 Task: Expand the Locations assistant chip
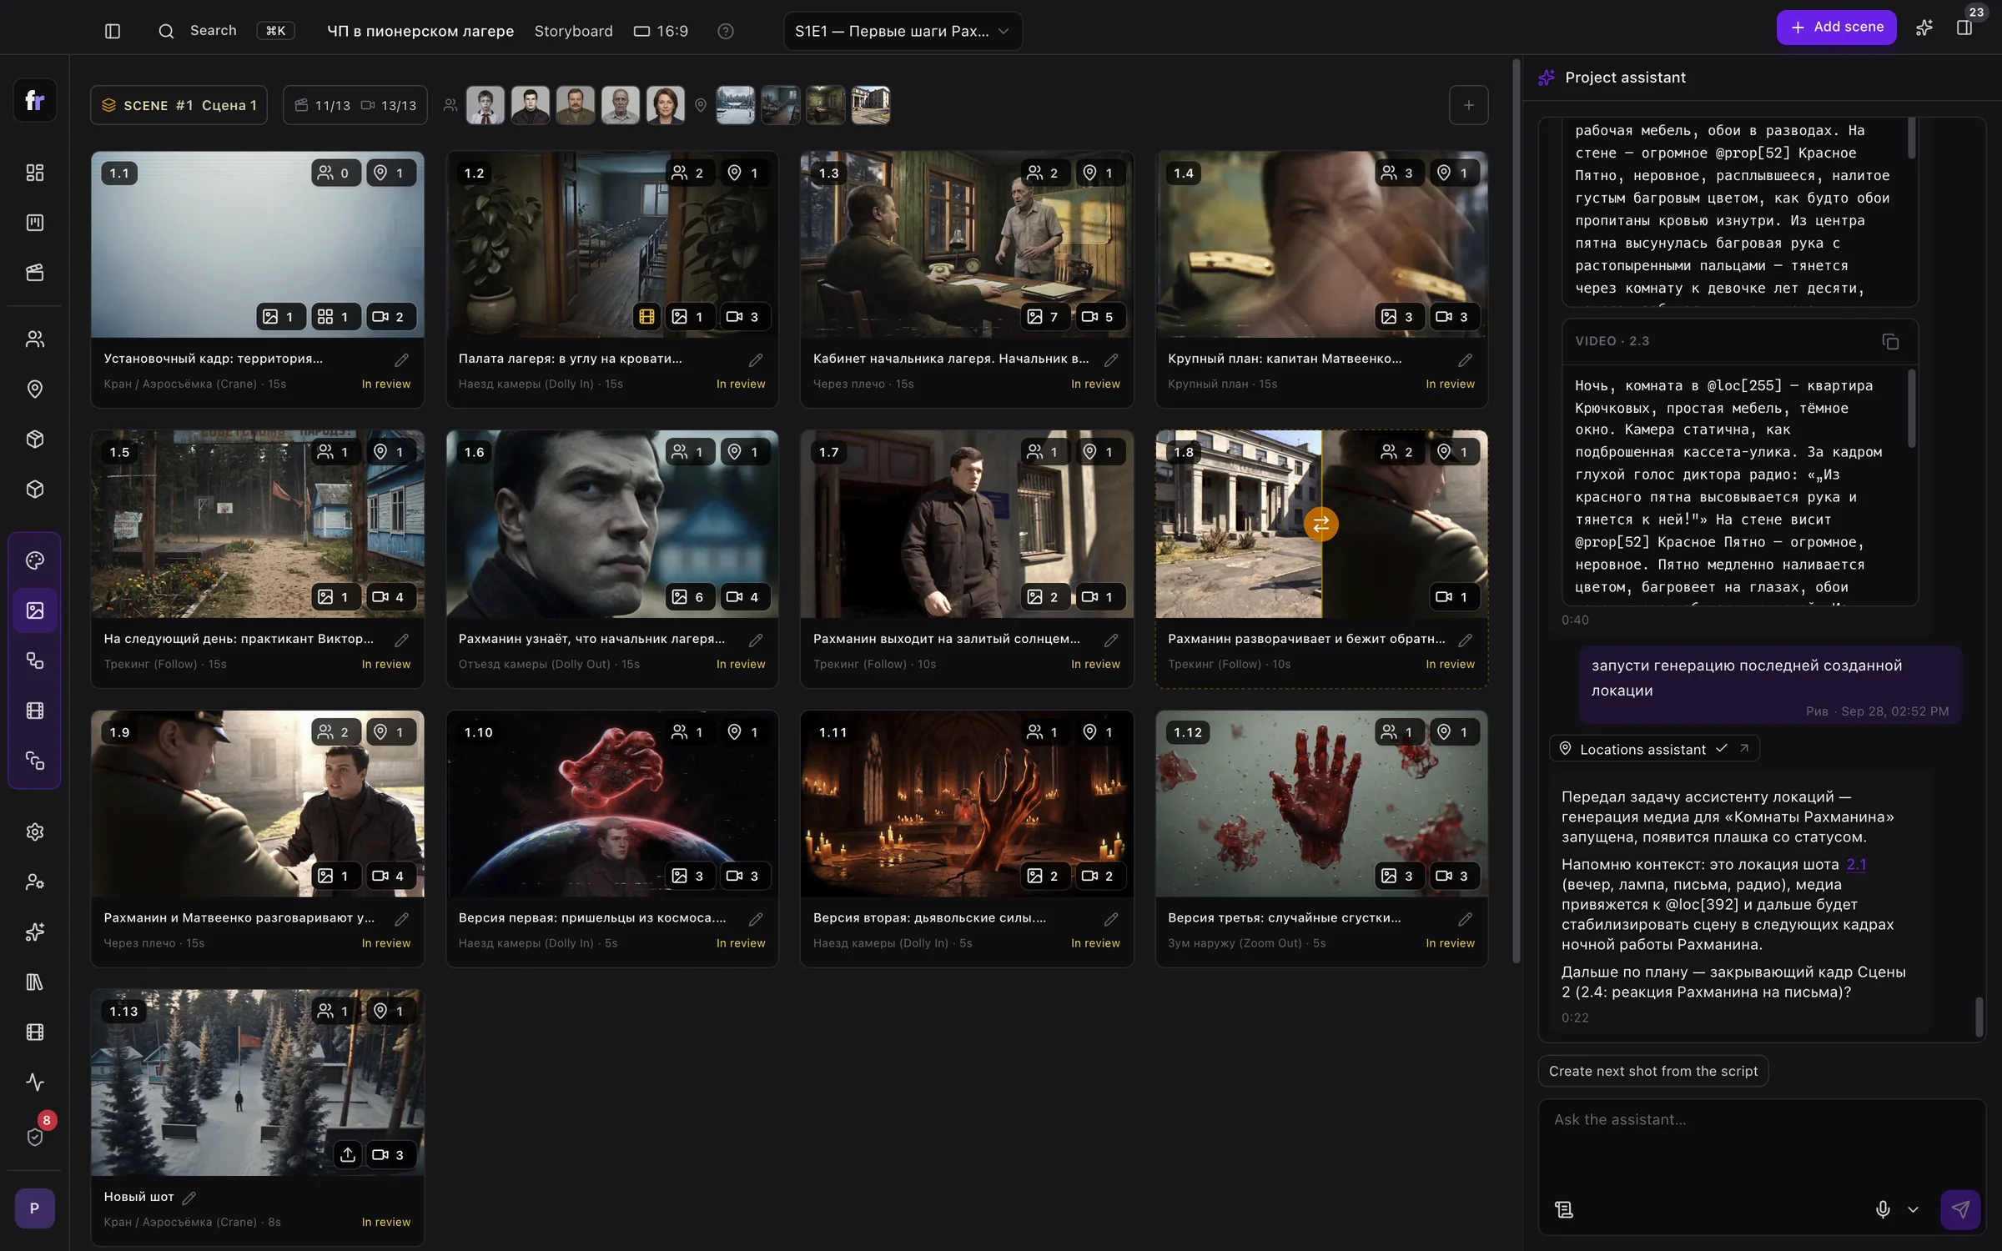point(1654,749)
